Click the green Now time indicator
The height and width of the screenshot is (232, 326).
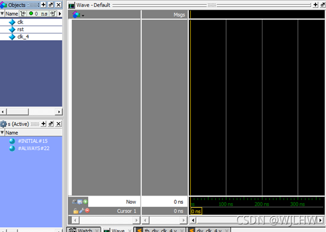(x=31, y=14)
